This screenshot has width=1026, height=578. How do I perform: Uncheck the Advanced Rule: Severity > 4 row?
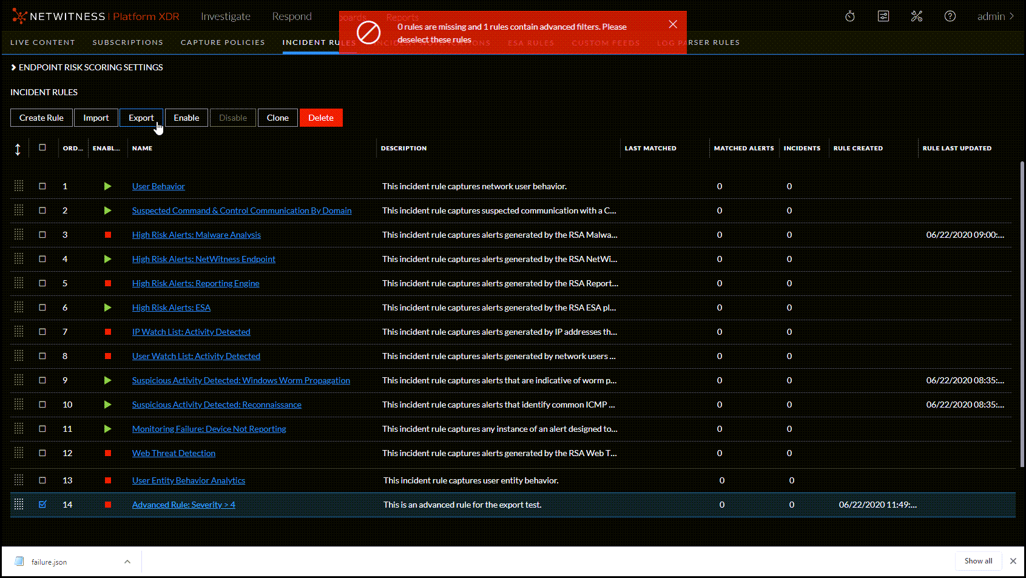click(42, 504)
